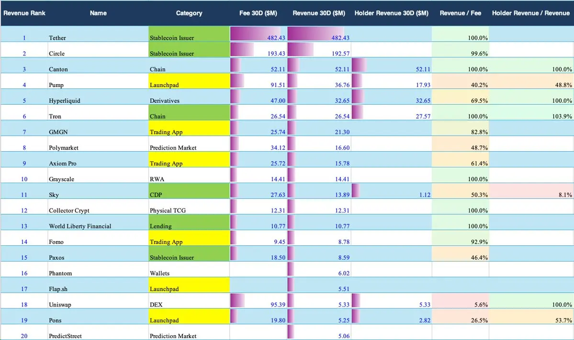This screenshot has width=574, height=340.
Task: Click Polymarket's Prediction Market category cell
Action: click(x=189, y=144)
